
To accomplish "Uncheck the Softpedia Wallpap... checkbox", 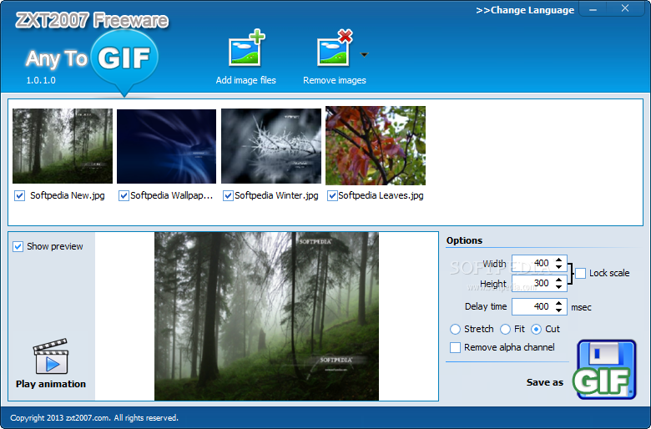I will 124,195.
